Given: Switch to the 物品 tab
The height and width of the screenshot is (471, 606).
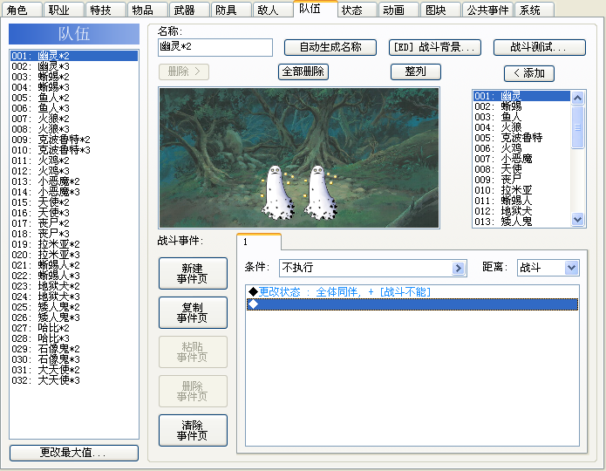Looking at the screenshot, I should coord(147,10).
